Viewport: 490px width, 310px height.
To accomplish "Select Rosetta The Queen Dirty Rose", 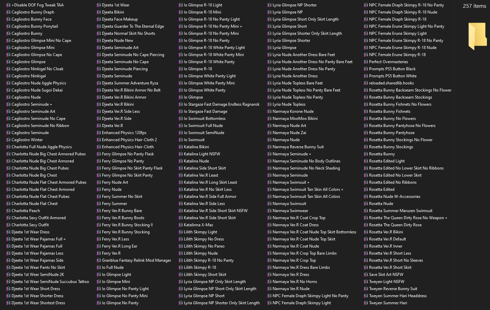I will [395, 225].
